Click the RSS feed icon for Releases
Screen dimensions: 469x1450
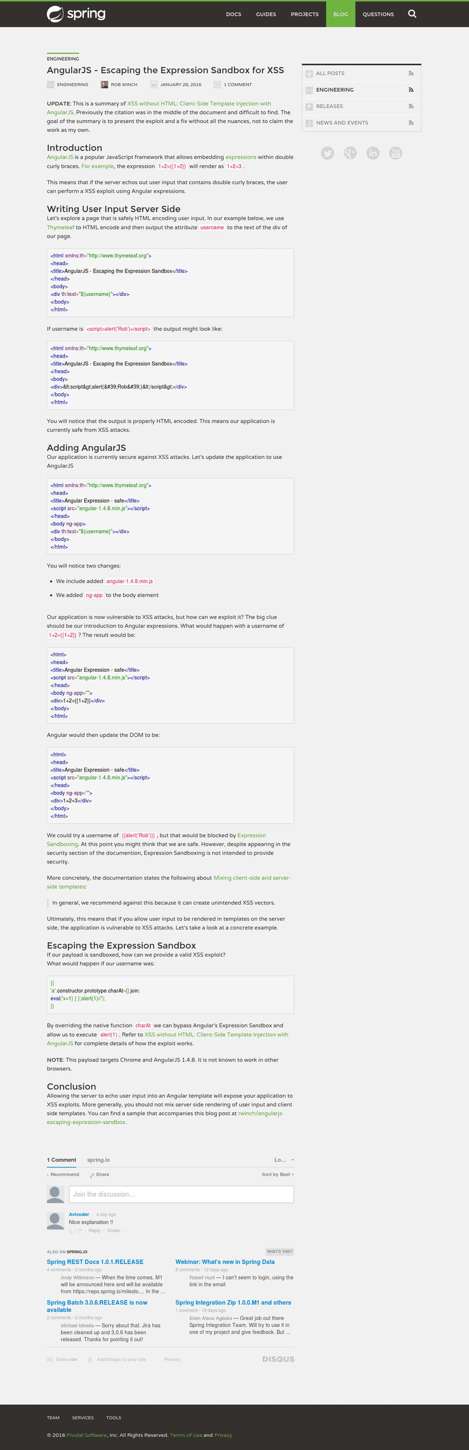411,106
